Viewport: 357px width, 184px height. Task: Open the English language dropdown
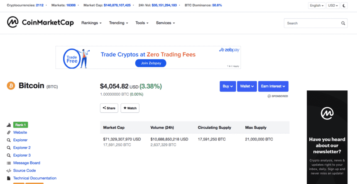tap(317, 6)
